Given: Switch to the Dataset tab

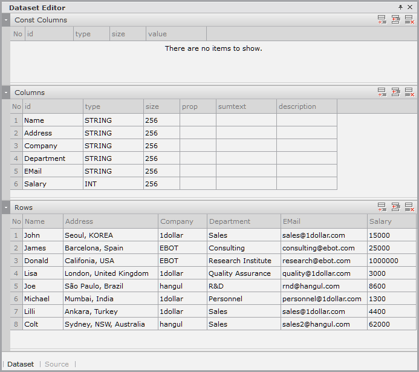Looking at the screenshot, I should pyautogui.click(x=21, y=364).
